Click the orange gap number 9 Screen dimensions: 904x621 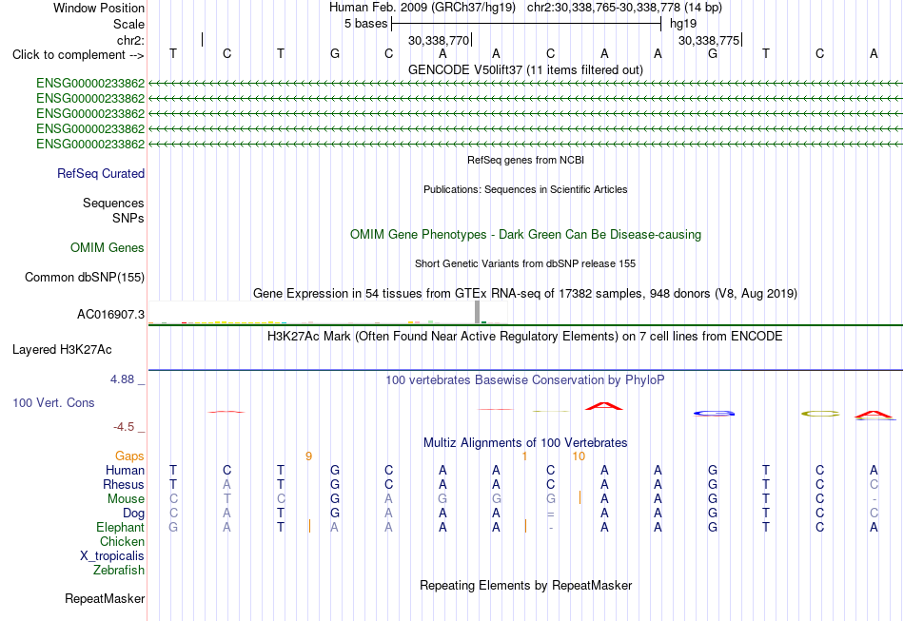click(x=308, y=456)
